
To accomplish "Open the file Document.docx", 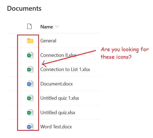I will tap(57, 84).
